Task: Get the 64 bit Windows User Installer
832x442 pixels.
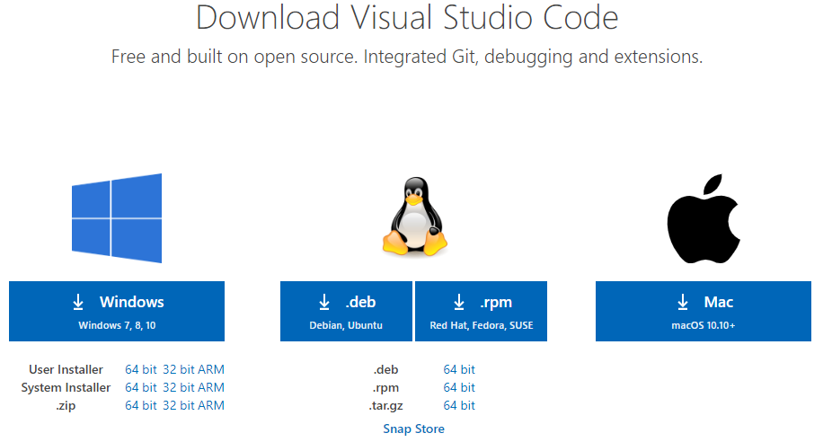Action: [x=140, y=369]
